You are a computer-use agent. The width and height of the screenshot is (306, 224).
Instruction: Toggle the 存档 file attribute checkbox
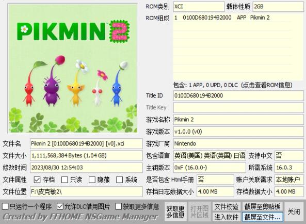(x=37, y=180)
